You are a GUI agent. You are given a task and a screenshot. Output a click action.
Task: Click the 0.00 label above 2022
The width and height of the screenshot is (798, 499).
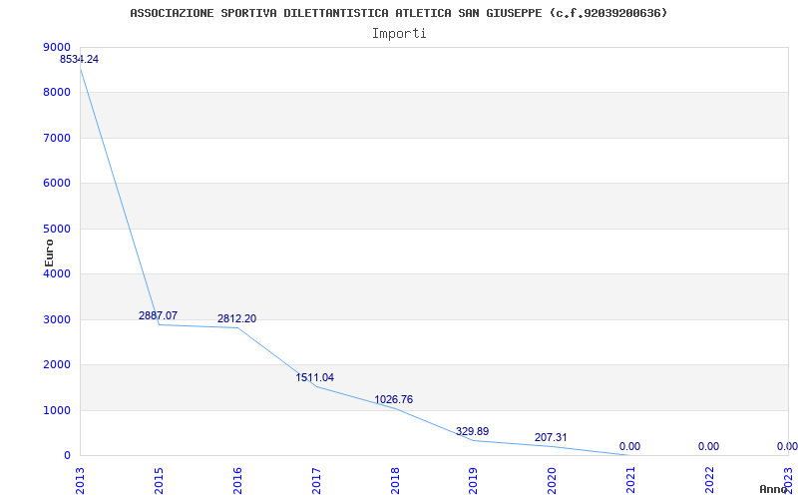tap(709, 446)
